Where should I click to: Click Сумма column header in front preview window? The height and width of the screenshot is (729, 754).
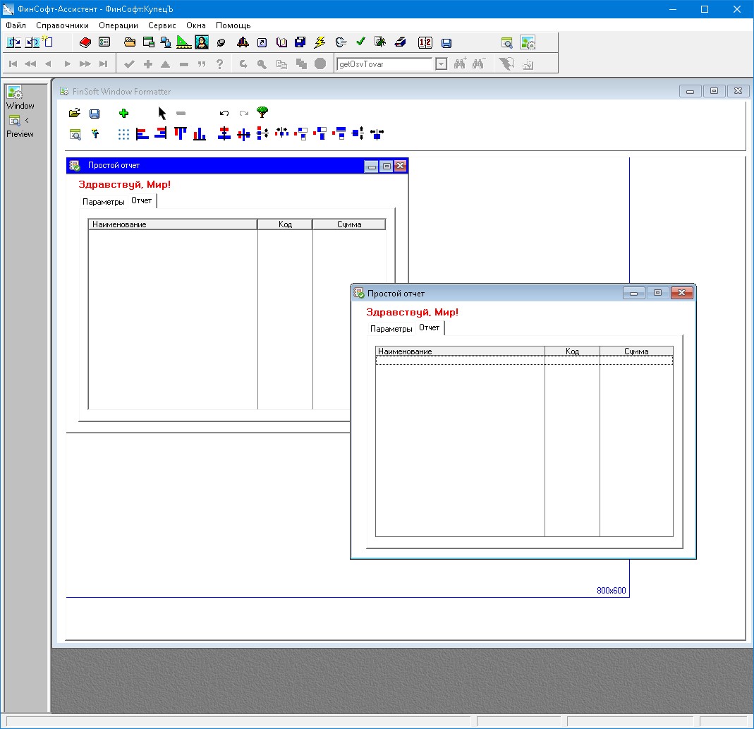[636, 351]
